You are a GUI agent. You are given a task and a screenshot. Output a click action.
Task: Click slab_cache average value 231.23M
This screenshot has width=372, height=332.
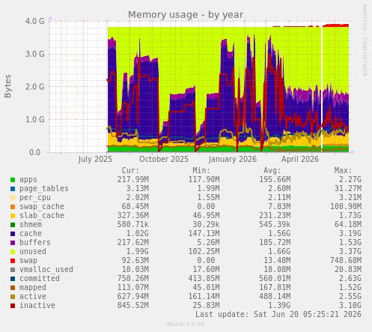pos(275,216)
